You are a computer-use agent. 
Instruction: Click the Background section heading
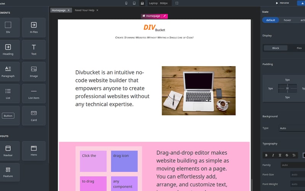(x=270, y=117)
